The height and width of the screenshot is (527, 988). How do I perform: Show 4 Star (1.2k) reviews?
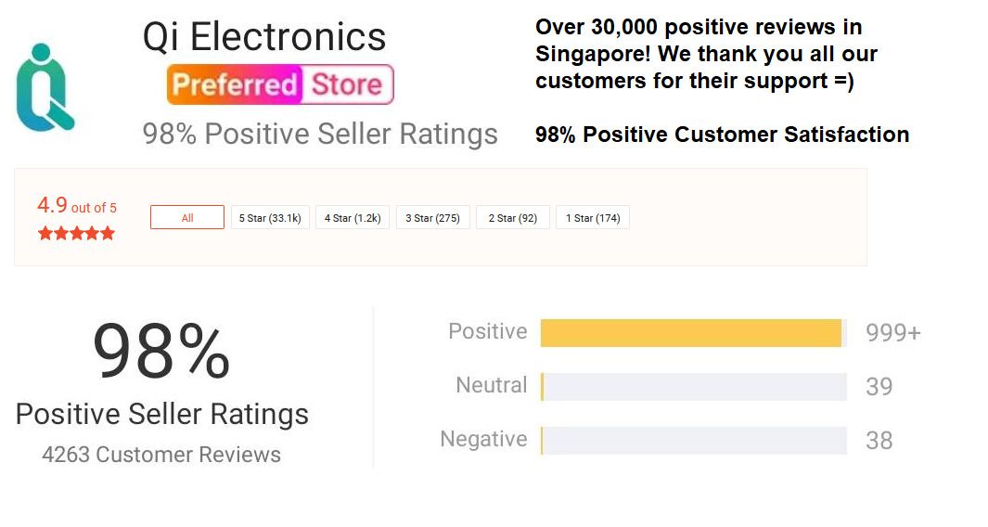coord(353,218)
